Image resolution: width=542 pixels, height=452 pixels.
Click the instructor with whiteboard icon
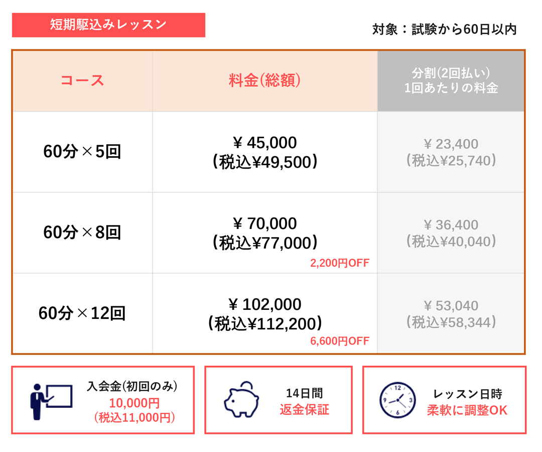pyautogui.click(x=51, y=401)
